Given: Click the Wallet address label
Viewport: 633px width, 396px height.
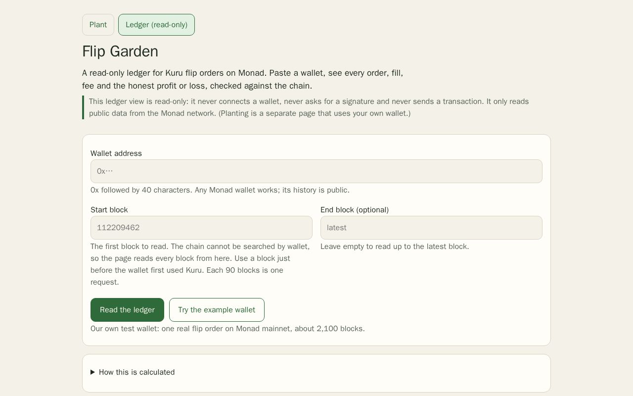Looking at the screenshot, I should click(116, 153).
